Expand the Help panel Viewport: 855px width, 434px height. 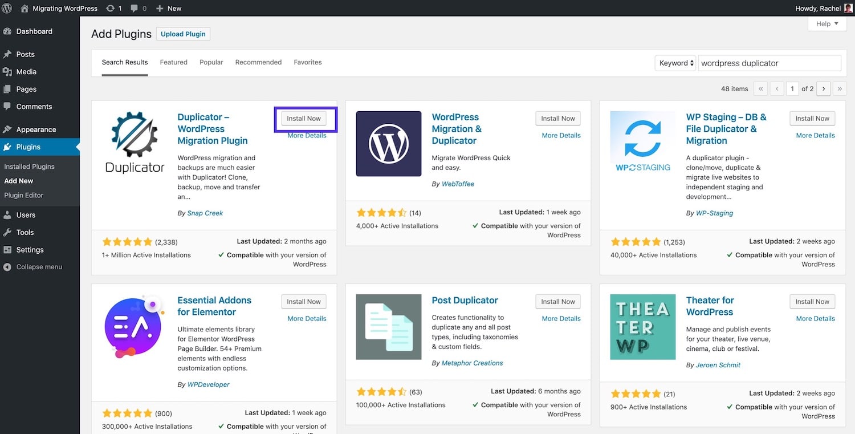tap(827, 24)
